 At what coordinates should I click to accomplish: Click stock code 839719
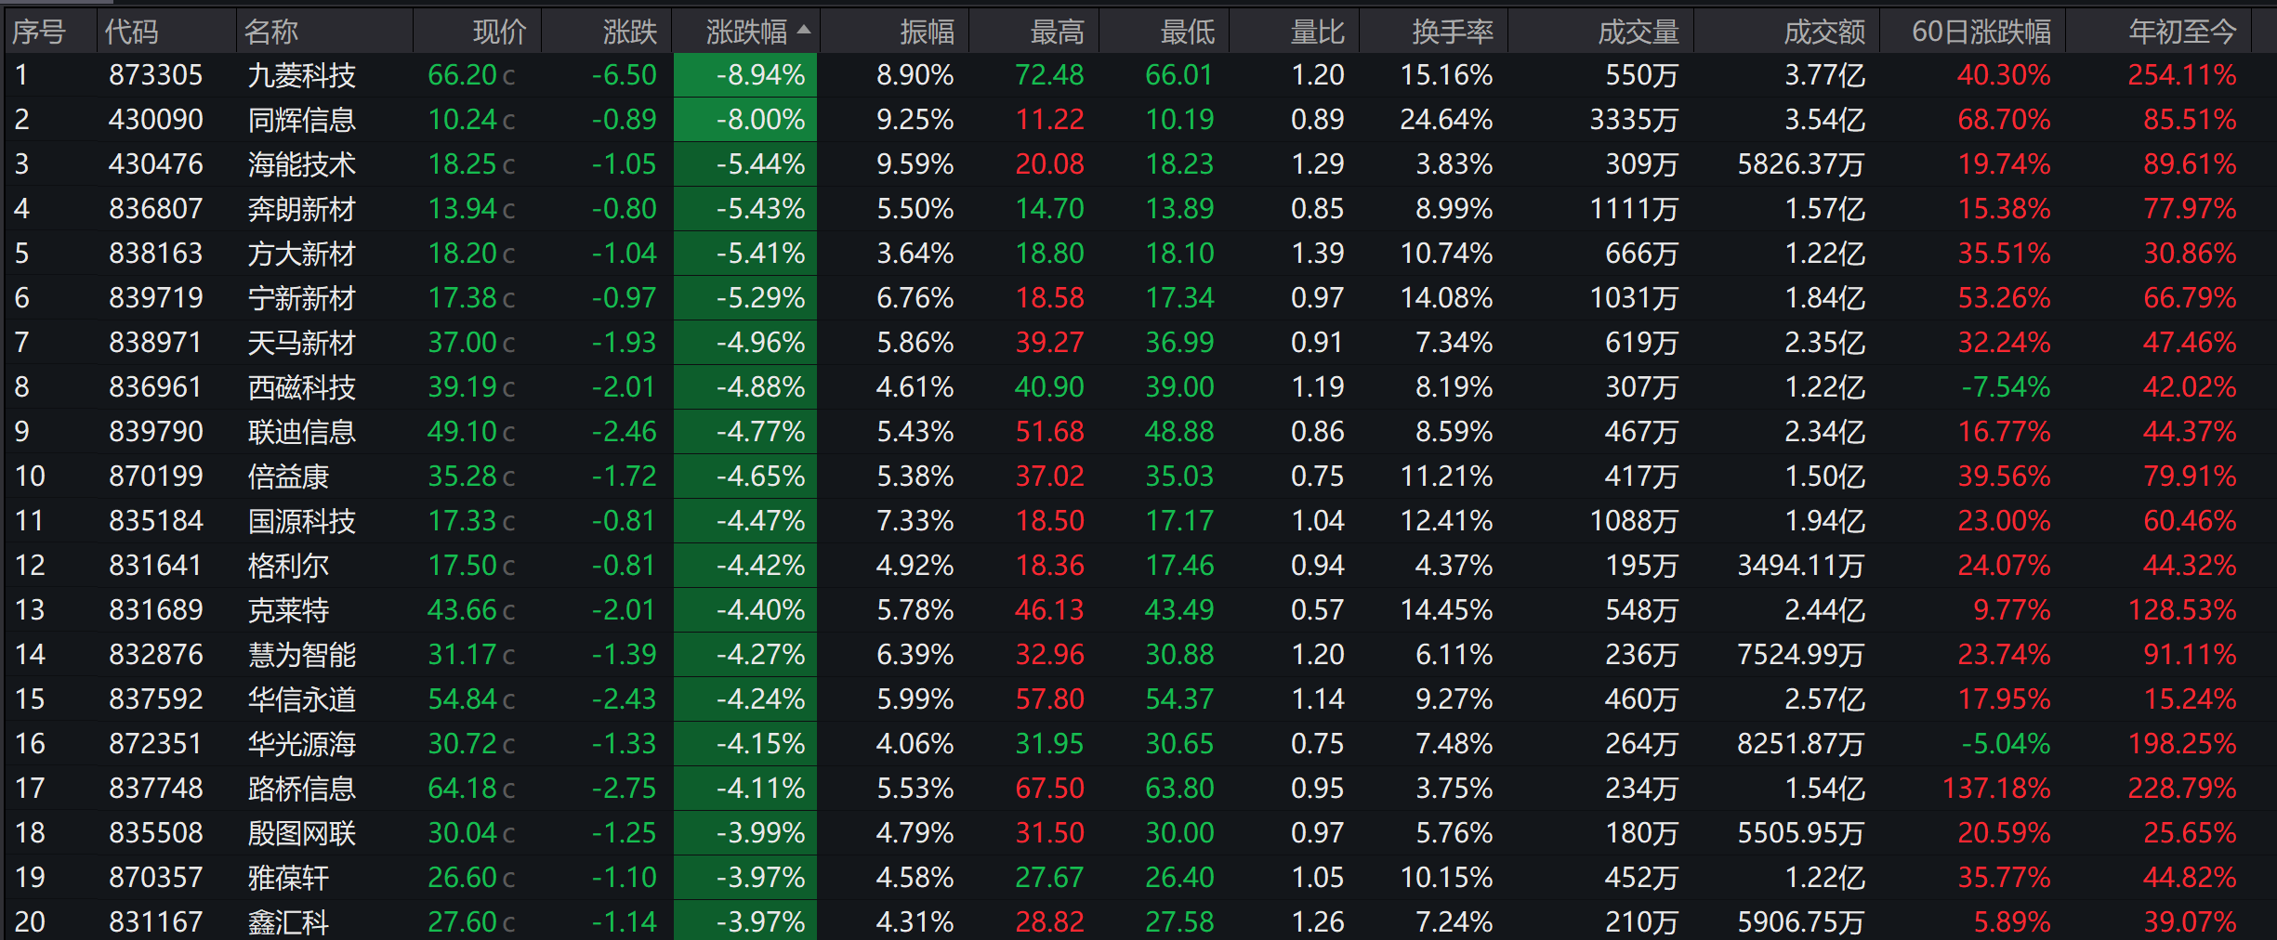click(x=155, y=298)
